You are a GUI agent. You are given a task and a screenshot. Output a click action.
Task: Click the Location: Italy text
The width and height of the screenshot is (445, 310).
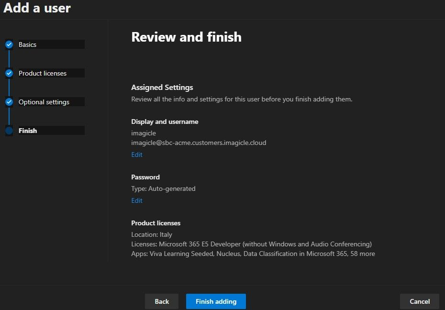[x=152, y=234]
